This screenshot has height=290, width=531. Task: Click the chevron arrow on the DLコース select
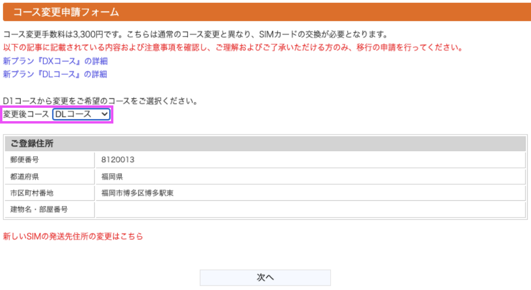[x=104, y=114]
